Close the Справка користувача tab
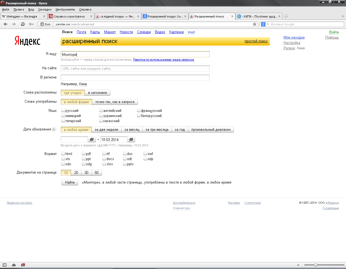This screenshot has width=346, height=269. (x=91, y=16)
